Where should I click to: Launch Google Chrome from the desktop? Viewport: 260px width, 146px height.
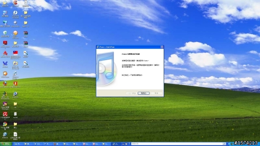(x=5, y=125)
